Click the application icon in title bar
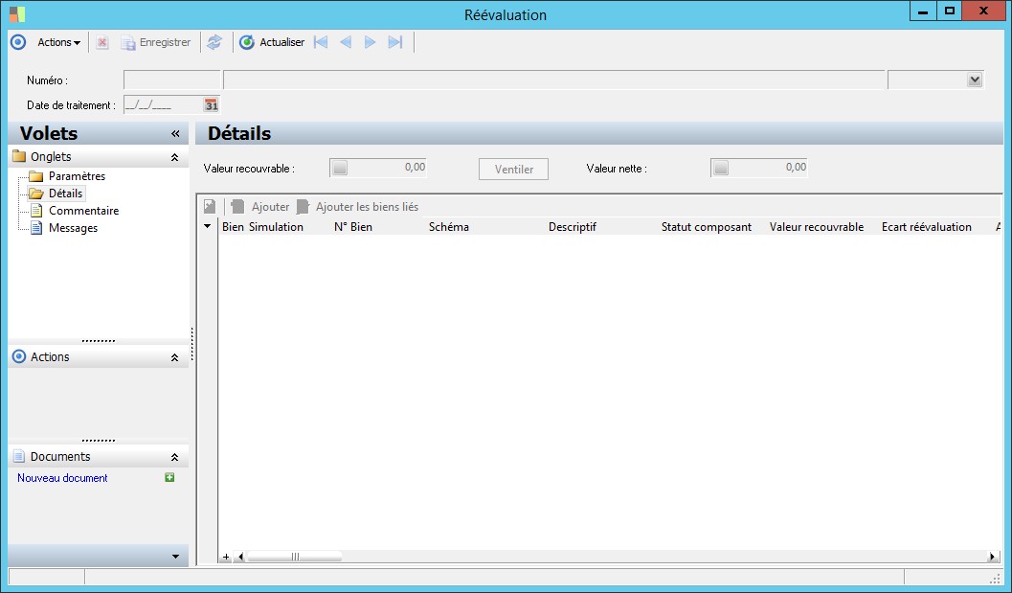 17,14
